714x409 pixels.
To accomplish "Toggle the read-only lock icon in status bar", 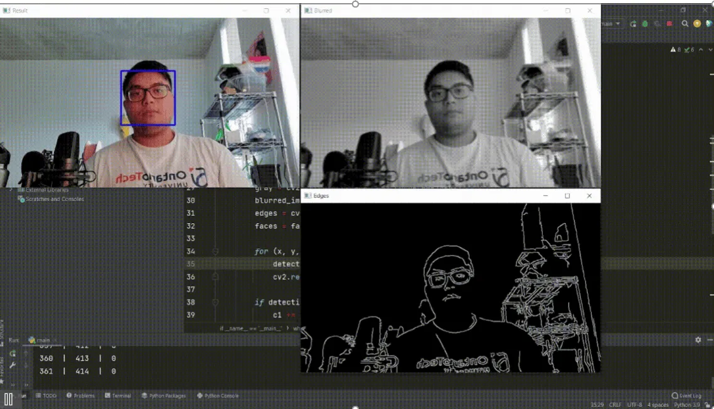I will coord(708,405).
